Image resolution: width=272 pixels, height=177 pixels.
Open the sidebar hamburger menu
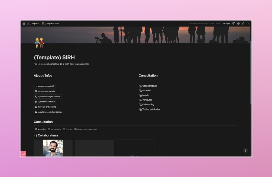[x=24, y=24]
